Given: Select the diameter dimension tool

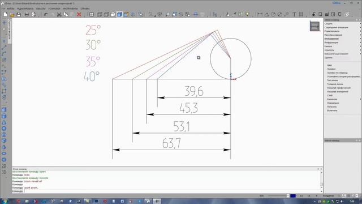Looking at the screenshot, I should 280,15.
